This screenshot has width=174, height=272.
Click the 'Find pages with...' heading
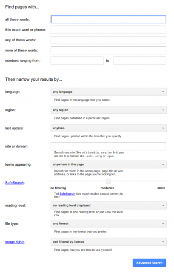tap(22, 7)
